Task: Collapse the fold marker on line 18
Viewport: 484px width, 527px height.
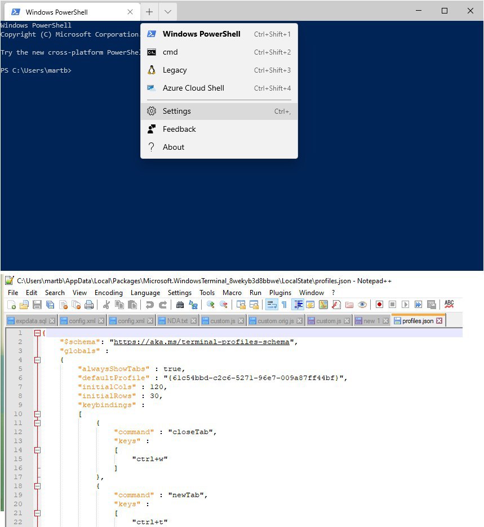Action: coord(37,486)
